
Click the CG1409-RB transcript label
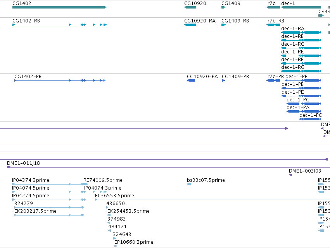point(235,21)
